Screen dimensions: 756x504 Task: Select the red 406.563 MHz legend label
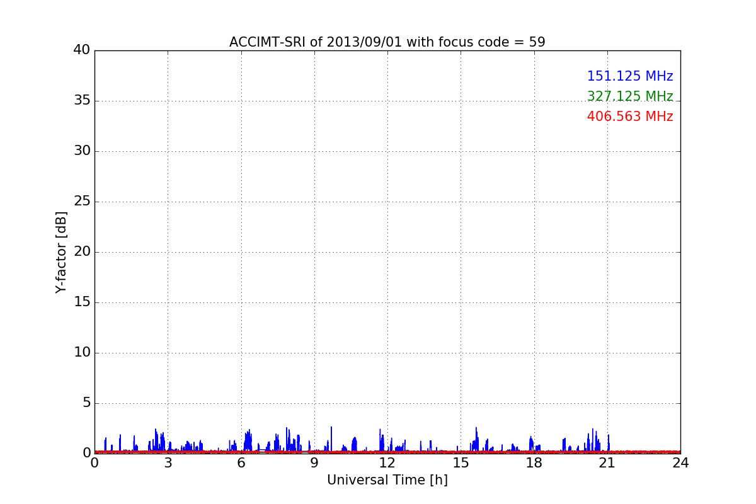pos(630,117)
